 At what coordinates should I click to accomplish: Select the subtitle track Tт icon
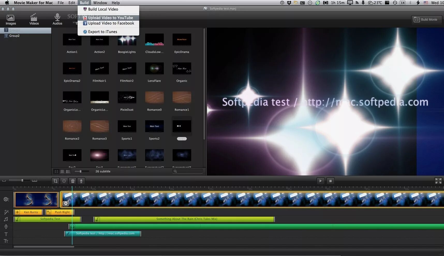coord(6,241)
